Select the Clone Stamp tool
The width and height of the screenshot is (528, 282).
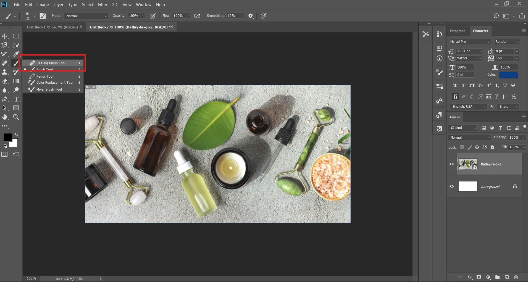pyautogui.click(x=4, y=72)
